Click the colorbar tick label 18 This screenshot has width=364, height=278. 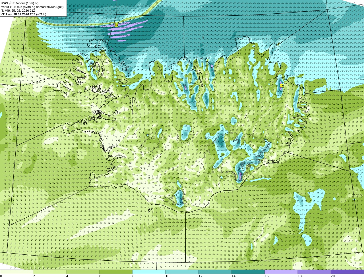[x=299, y=276]
